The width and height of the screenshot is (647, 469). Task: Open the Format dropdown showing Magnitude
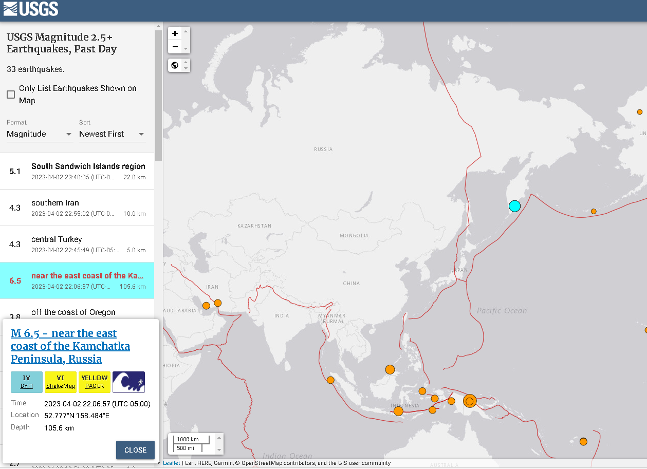[40, 134]
